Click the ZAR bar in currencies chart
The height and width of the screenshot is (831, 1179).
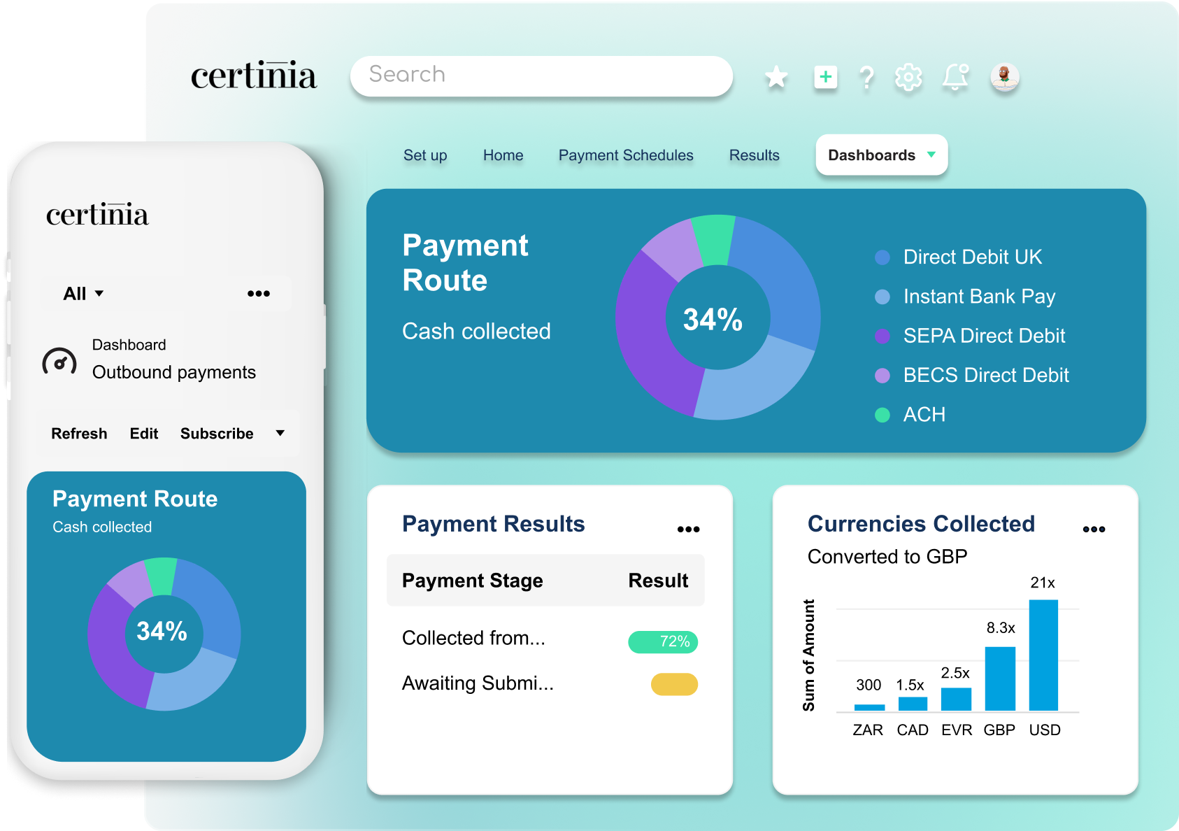[869, 707]
